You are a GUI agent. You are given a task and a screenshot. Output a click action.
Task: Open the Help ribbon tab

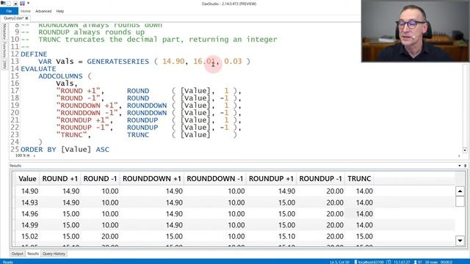pos(60,11)
